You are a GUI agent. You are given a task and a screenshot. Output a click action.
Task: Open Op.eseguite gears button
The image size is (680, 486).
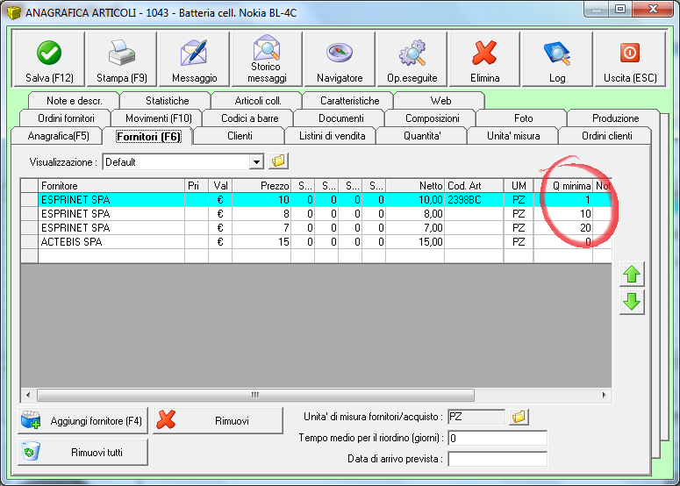pos(412,59)
